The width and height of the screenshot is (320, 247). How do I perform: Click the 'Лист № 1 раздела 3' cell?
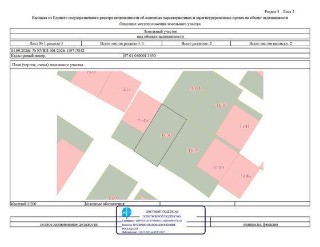(x=46, y=43)
